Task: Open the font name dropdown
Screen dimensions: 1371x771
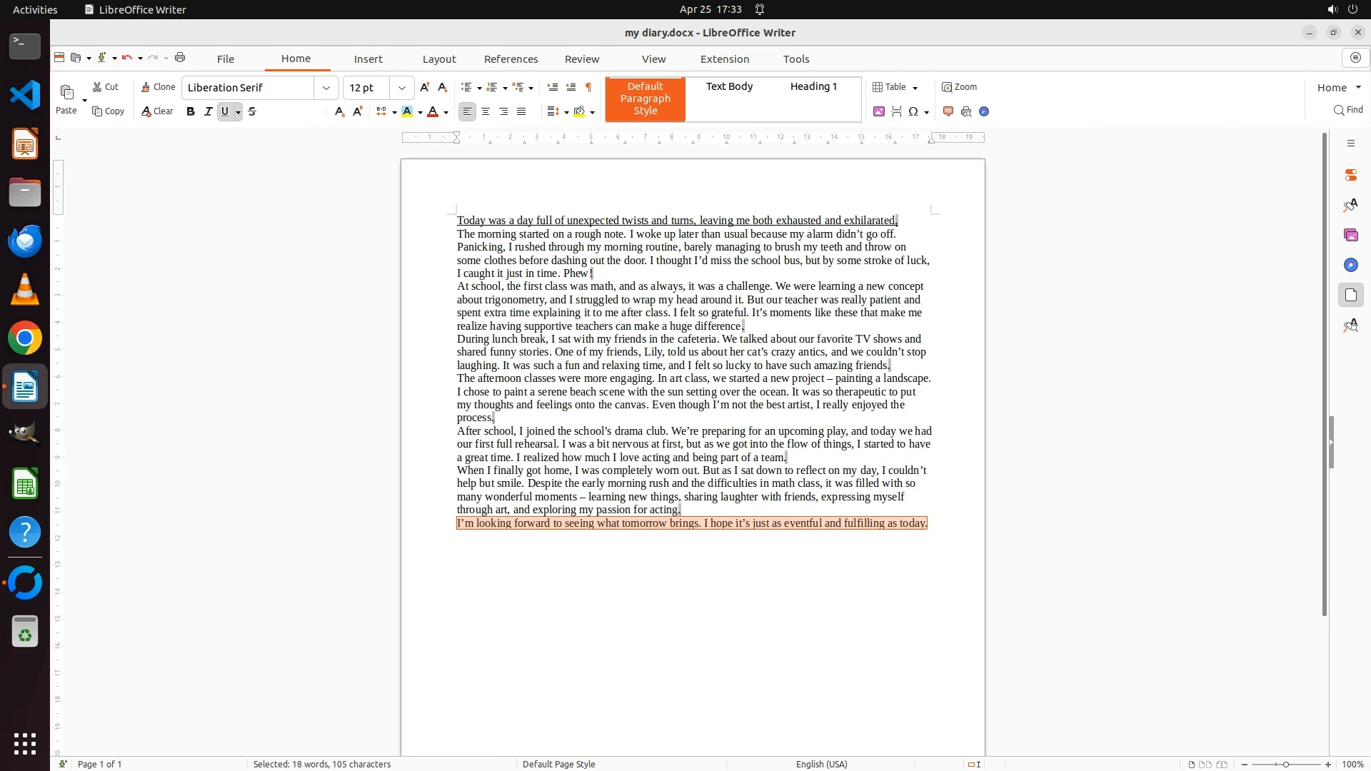Action: tap(326, 88)
